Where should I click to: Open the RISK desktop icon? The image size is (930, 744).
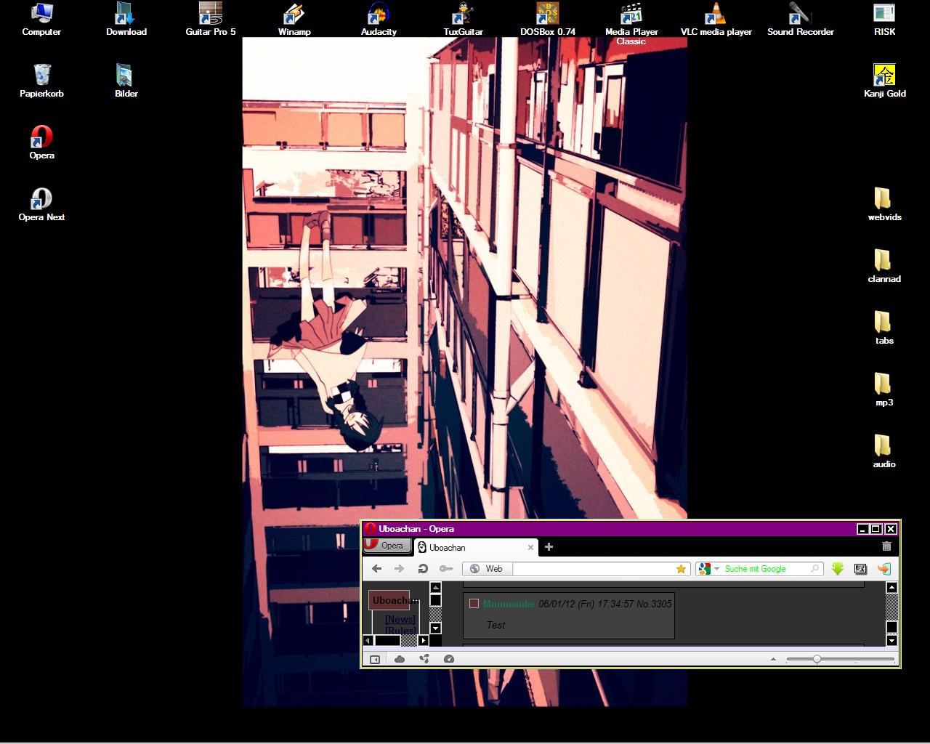pos(884,19)
